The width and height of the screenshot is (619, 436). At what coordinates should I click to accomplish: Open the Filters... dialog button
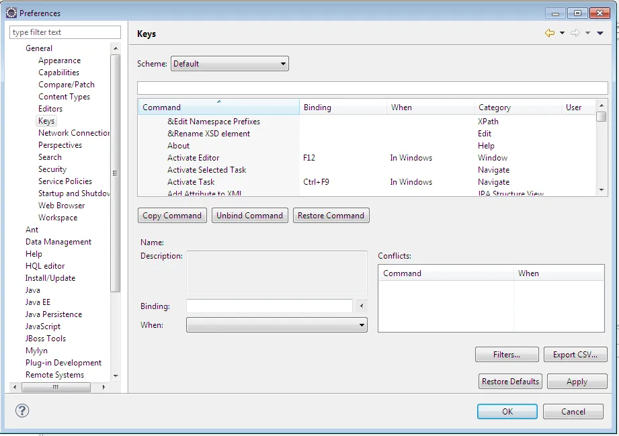tap(507, 355)
